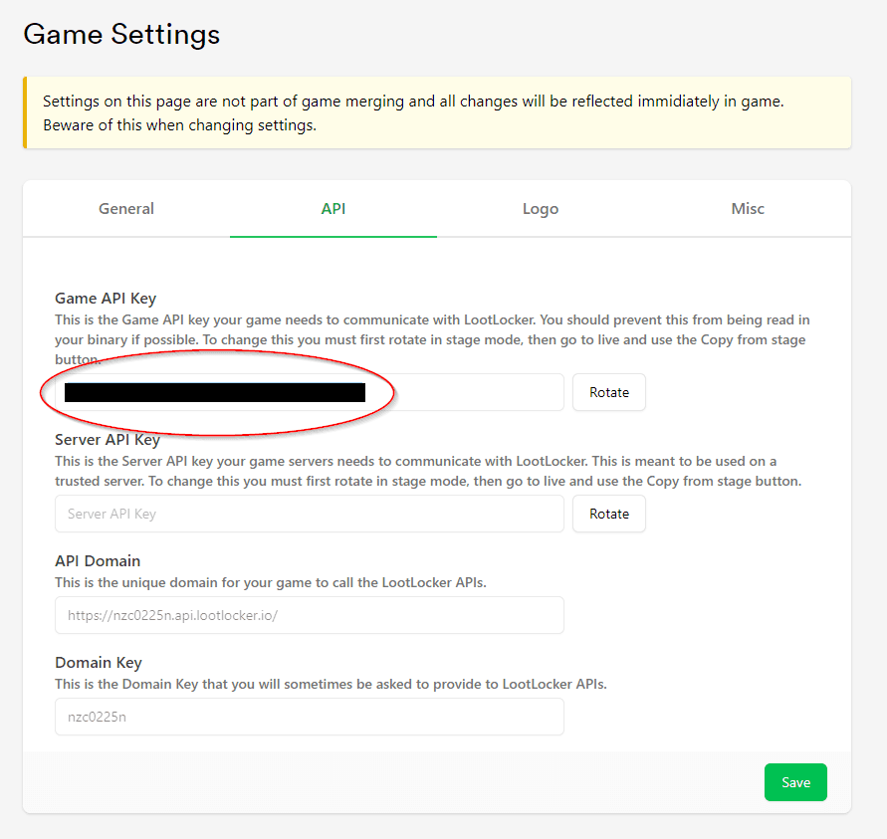887x839 pixels.
Task: Click the Domain Key description sentence
Action: coord(331,684)
